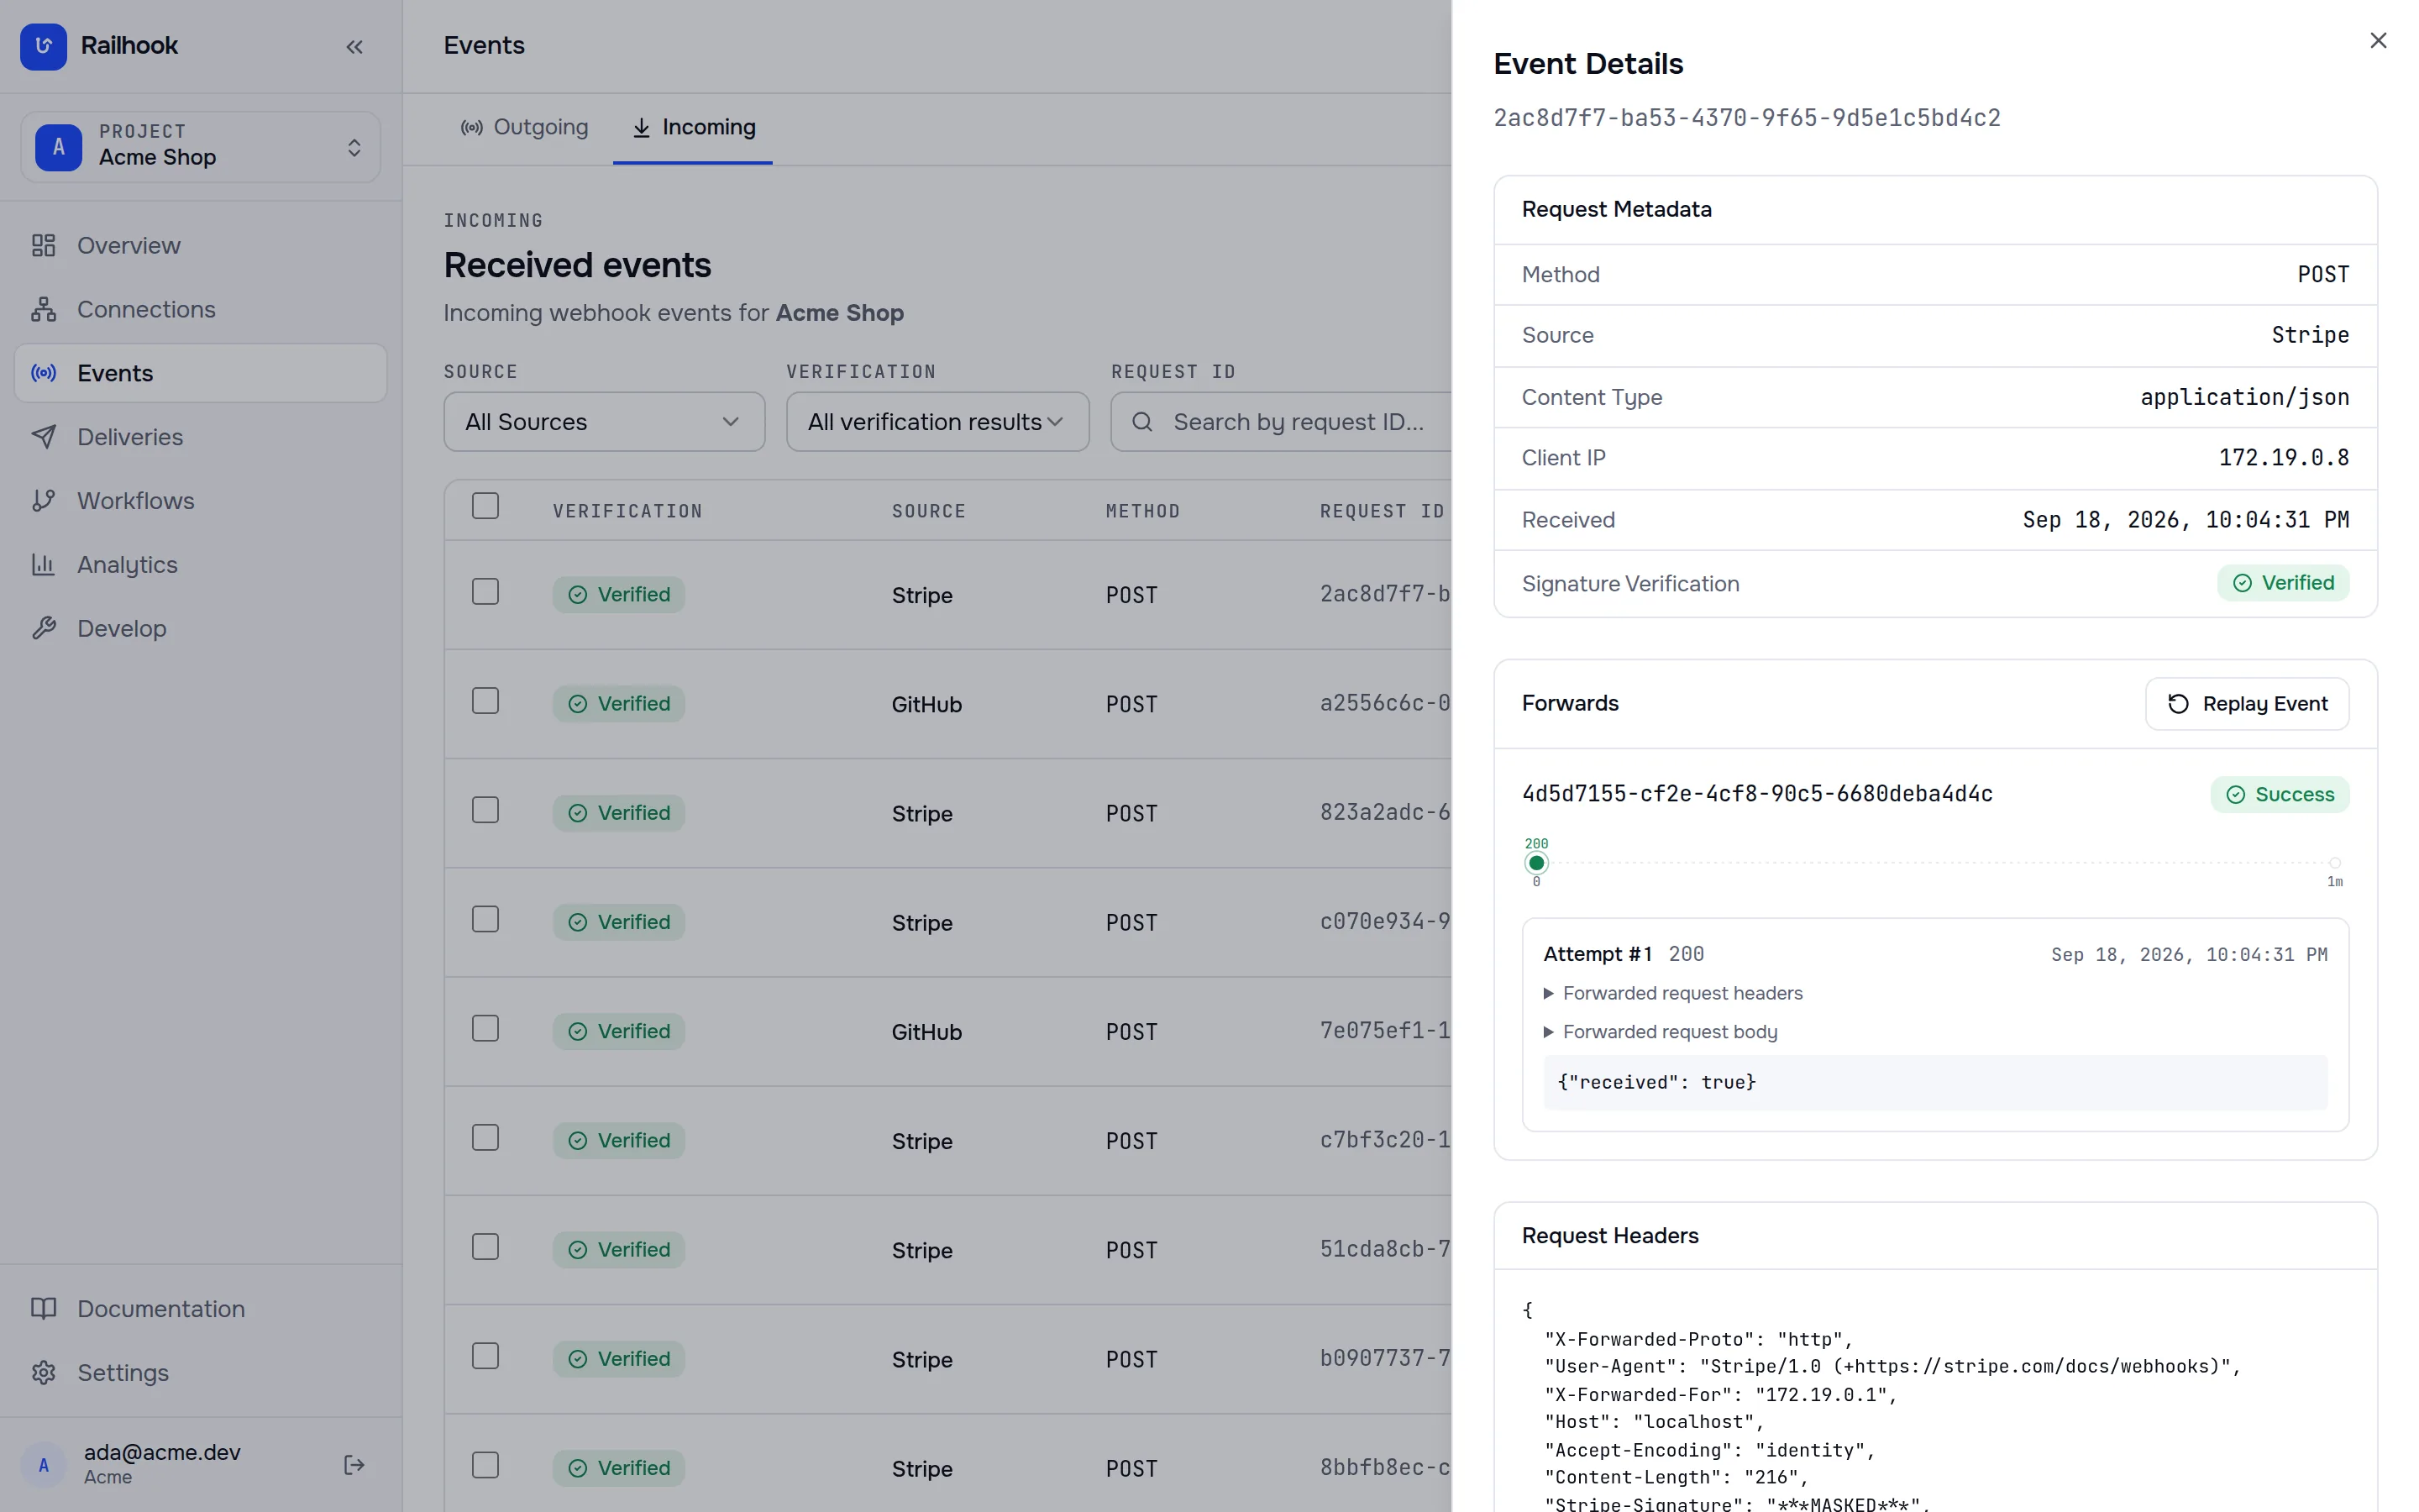Click the Incoming tab download icon

pos(641,127)
